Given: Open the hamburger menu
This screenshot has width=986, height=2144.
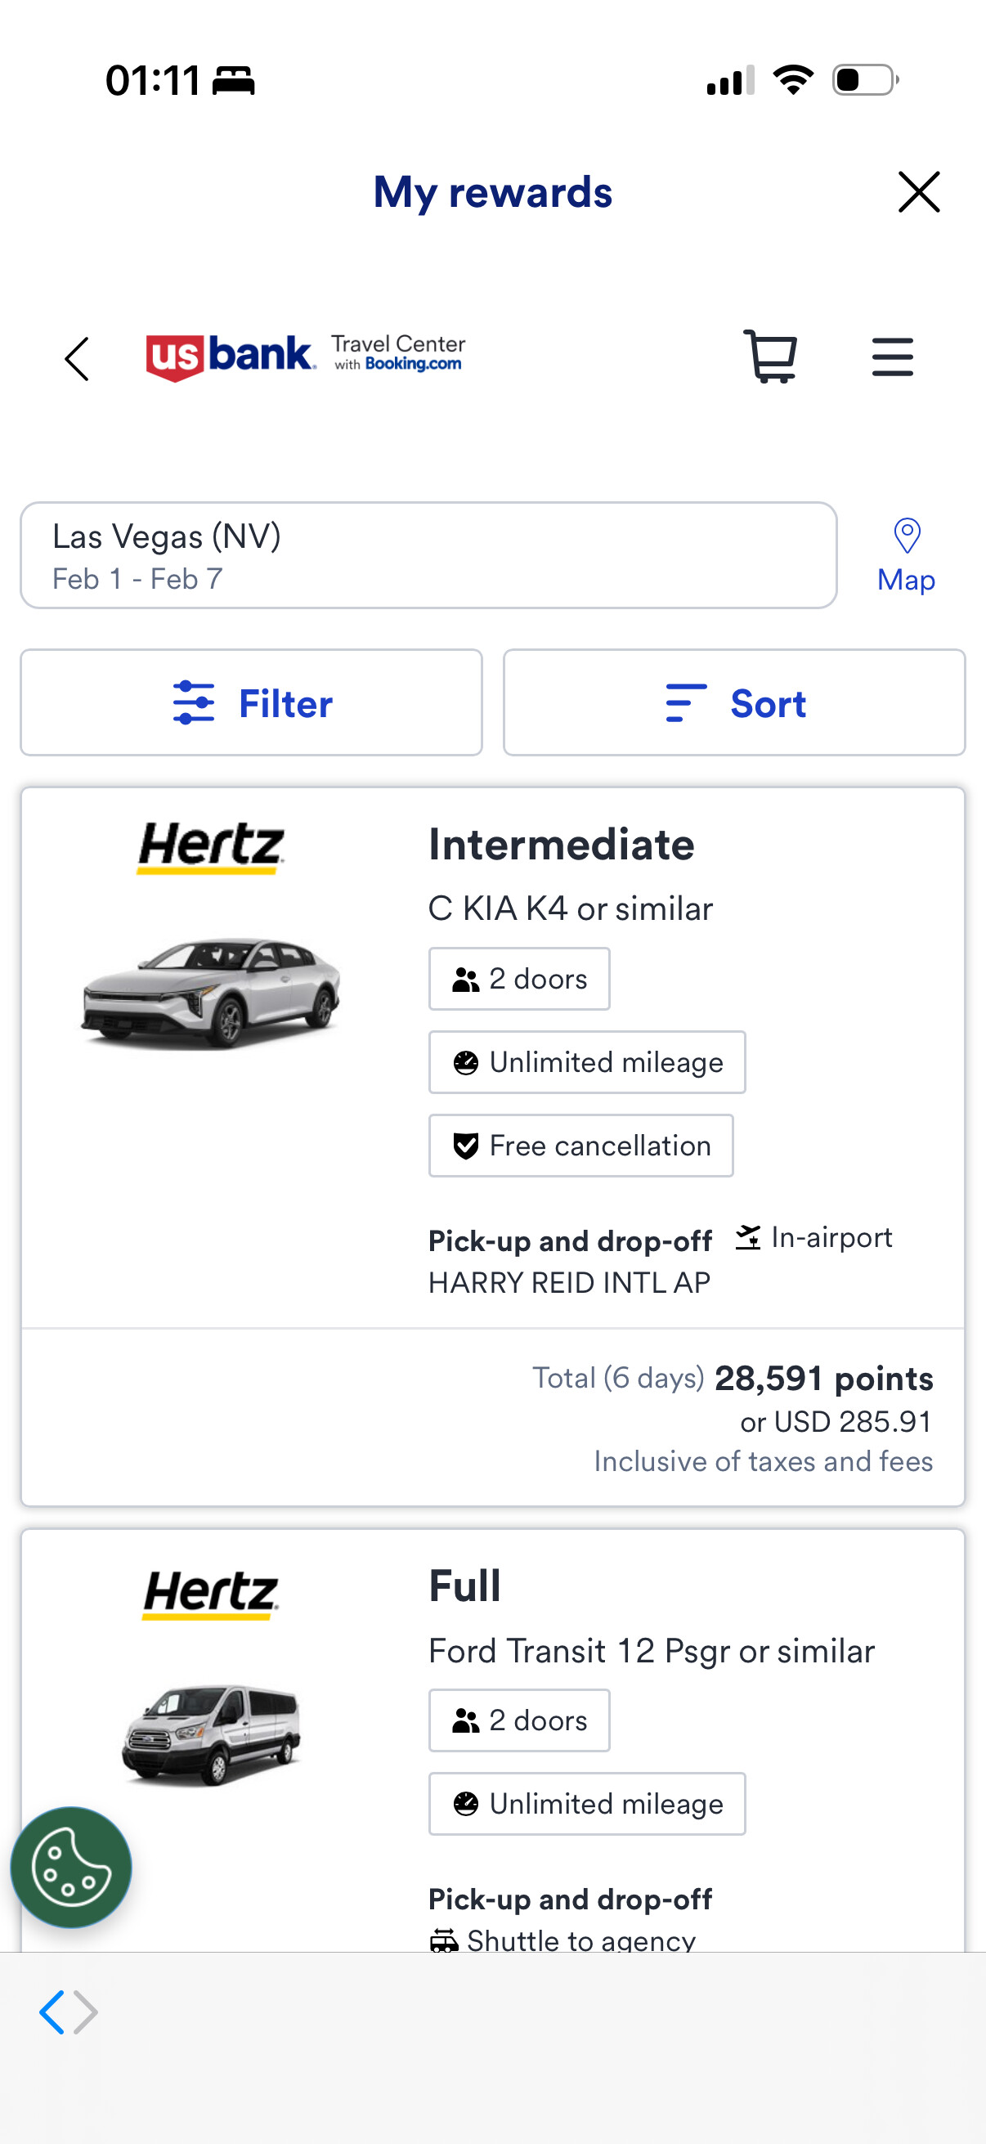Looking at the screenshot, I should 892,357.
